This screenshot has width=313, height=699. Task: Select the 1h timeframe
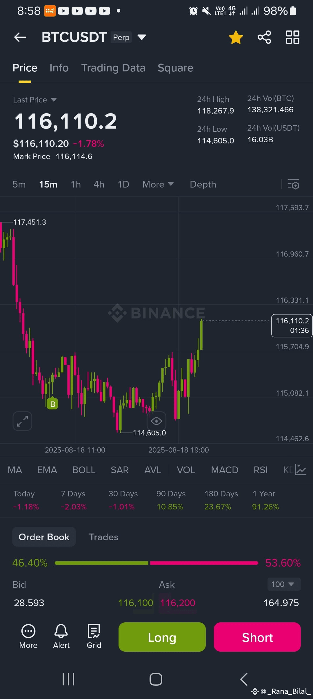76,184
